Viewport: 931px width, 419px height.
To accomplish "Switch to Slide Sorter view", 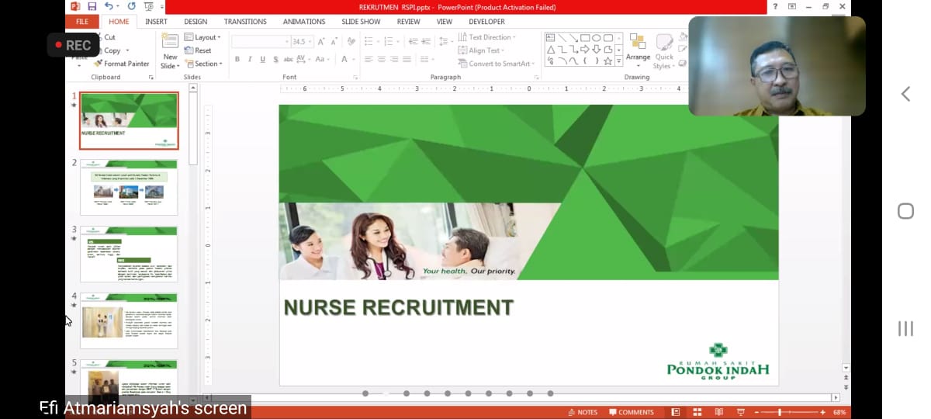I will point(697,412).
